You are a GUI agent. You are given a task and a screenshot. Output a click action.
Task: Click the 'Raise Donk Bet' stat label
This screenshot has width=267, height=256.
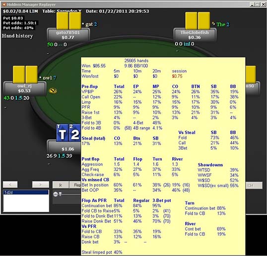(96, 221)
